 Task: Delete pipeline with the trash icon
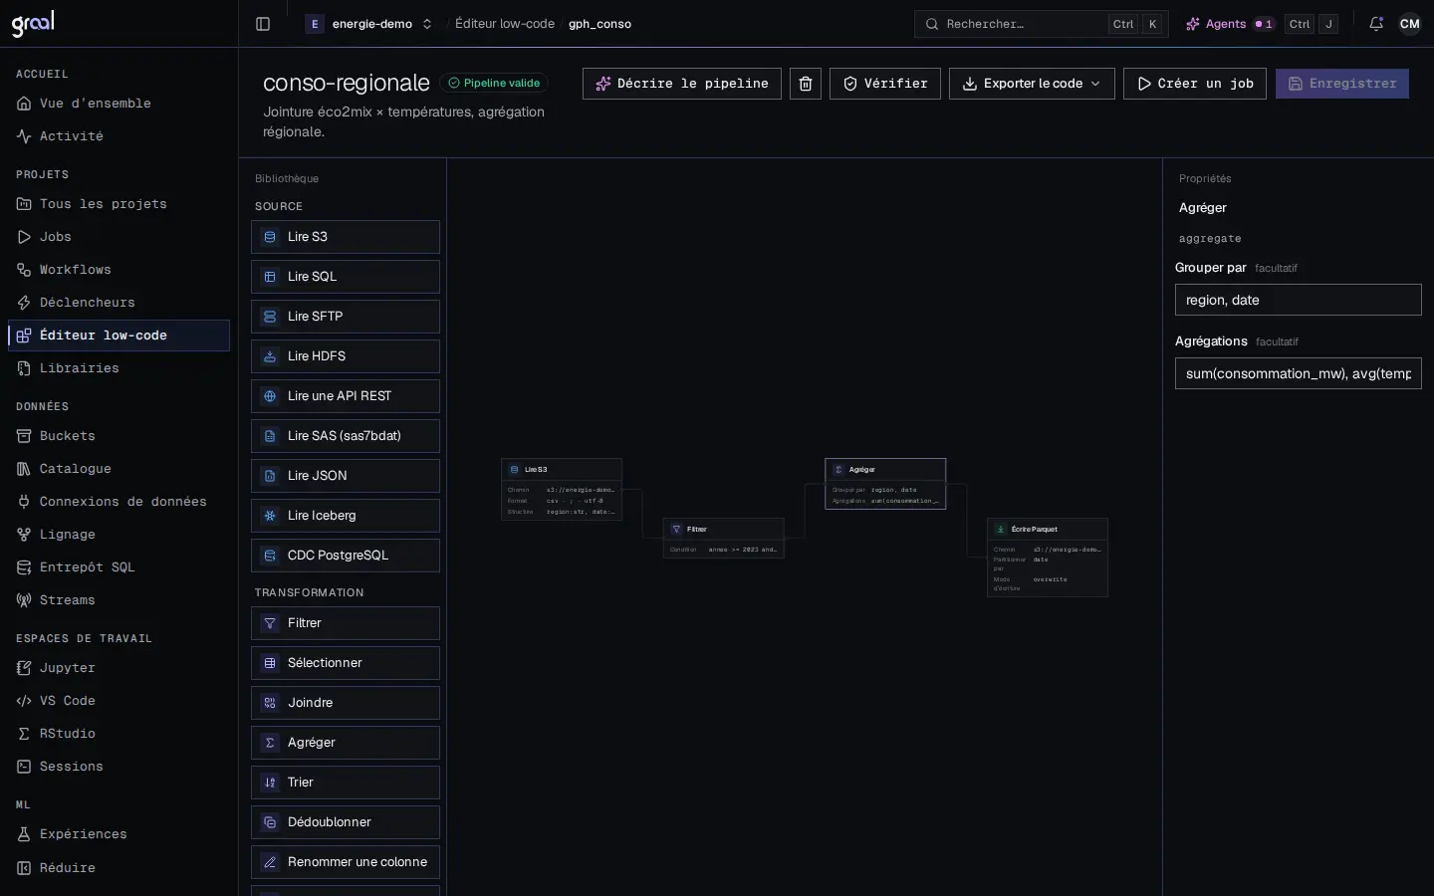click(806, 84)
